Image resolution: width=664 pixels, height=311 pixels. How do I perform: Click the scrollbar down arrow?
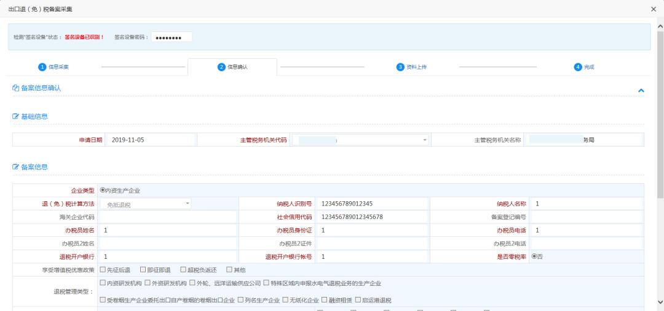pos(660,302)
